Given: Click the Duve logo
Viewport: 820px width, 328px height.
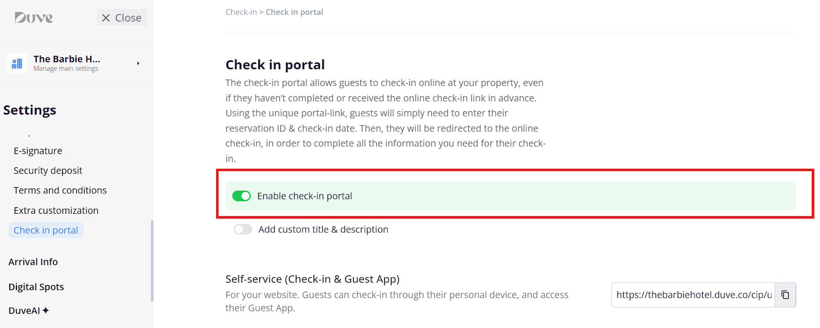Looking at the screenshot, I should pos(34,18).
